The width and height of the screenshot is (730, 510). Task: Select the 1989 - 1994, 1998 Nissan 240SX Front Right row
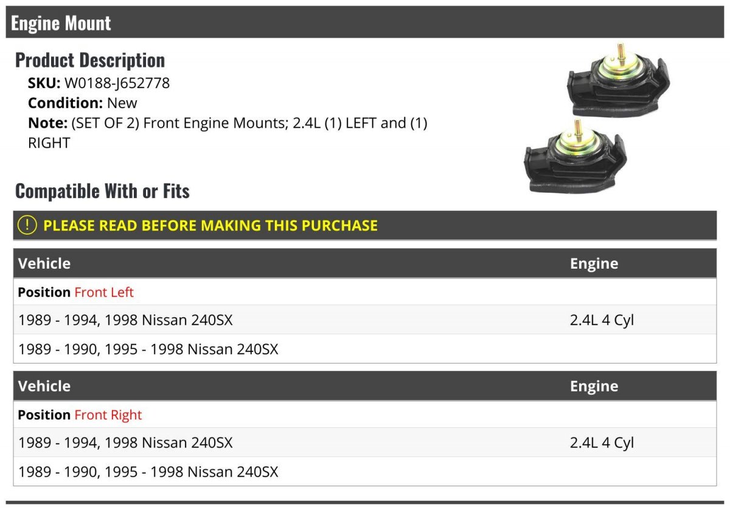[x=125, y=443]
